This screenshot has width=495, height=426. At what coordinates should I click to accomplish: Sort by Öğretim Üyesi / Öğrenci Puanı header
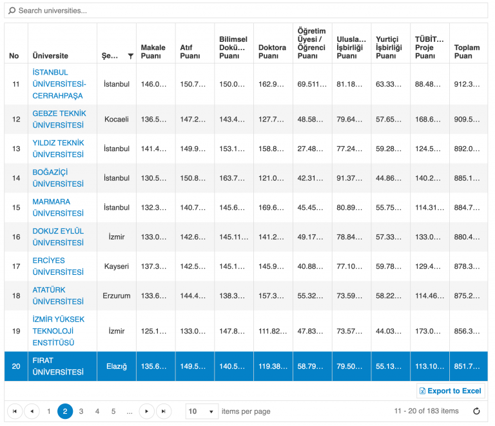pos(313,43)
